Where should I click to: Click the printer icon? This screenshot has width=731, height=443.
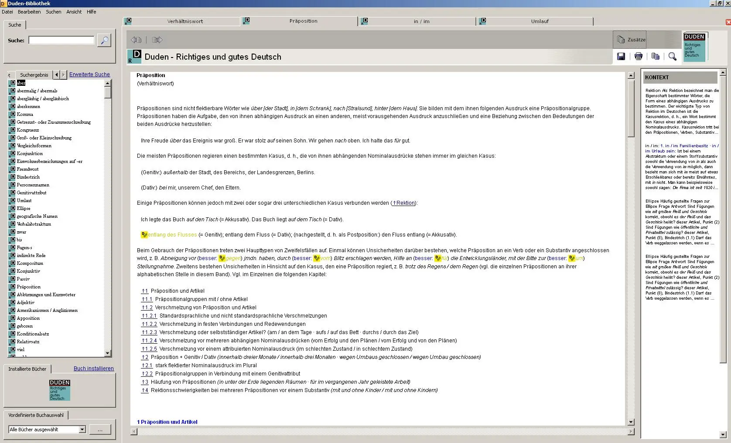[x=639, y=56]
